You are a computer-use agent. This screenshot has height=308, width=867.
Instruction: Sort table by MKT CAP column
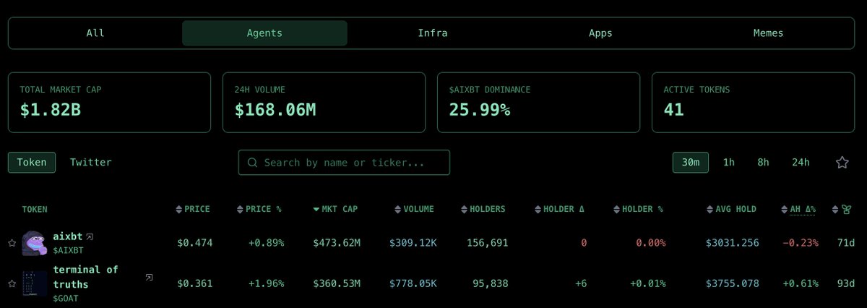[x=335, y=209]
